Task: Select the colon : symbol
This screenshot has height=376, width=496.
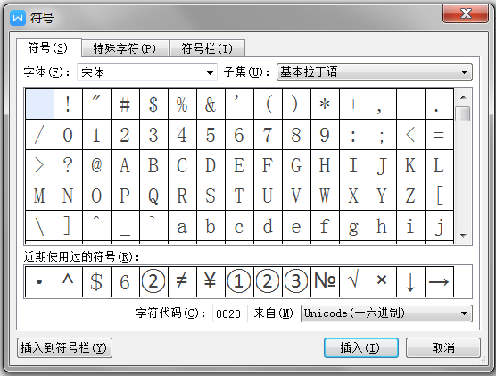Action: 353,135
